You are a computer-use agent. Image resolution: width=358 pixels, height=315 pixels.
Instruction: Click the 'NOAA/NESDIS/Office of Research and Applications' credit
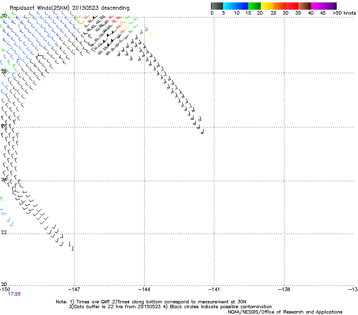pyautogui.click(x=285, y=312)
